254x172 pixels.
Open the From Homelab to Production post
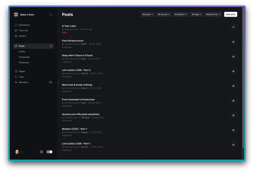[78, 100]
